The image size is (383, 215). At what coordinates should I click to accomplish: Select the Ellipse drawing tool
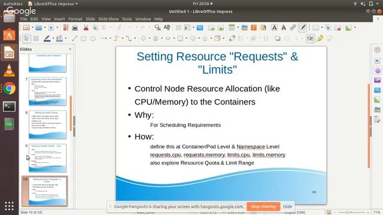93,38
